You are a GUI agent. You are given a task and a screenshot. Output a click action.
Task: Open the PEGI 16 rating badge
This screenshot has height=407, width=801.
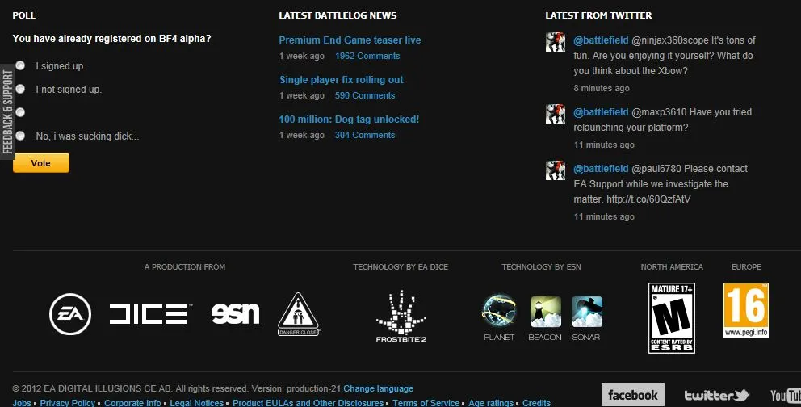pyautogui.click(x=746, y=310)
